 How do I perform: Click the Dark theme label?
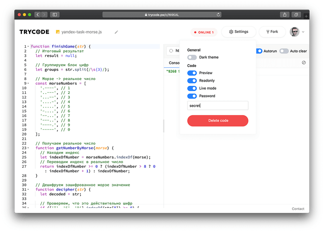tap(209, 57)
